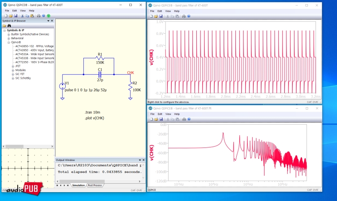Open Edit menu in schematic window

[x=14, y=11]
